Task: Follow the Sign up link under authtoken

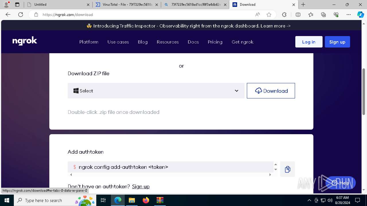Action: pos(141,186)
